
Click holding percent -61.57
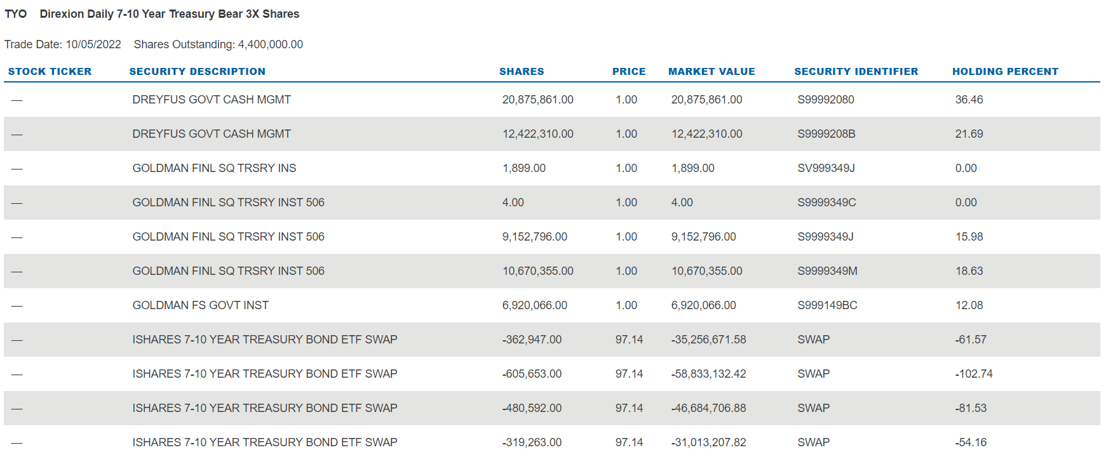coord(971,340)
